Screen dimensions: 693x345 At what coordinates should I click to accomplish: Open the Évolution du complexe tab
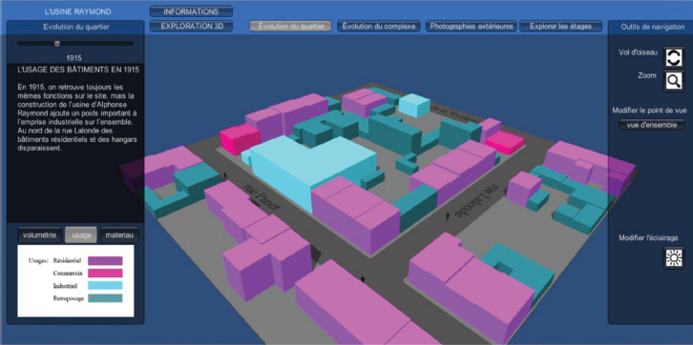pos(379,26)
